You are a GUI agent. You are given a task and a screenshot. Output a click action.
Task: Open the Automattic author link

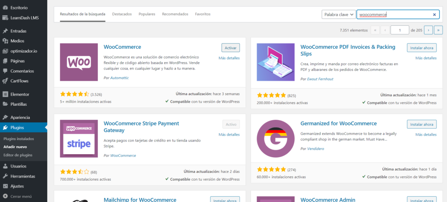point(120,77)
